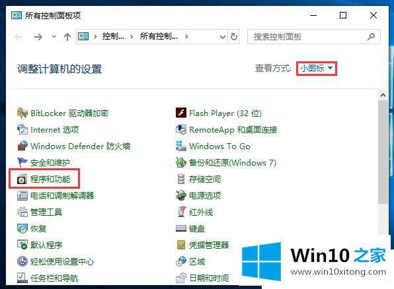The height and width of the screenshot is (289, 394).
Task: Click the 凭据管理器 icon
Action: click(x=181, y=245)
